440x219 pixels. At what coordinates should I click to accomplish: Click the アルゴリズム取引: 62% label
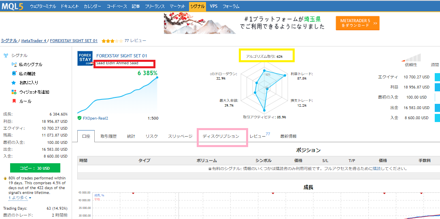tap(264, 56)
